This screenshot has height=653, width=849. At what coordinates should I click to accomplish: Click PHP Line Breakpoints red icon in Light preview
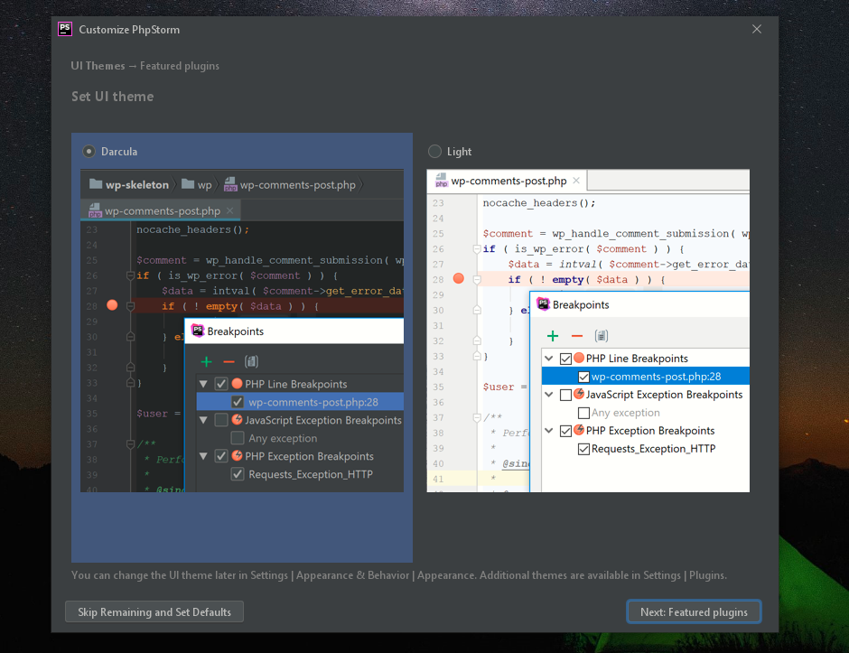(x=579, y=358)
